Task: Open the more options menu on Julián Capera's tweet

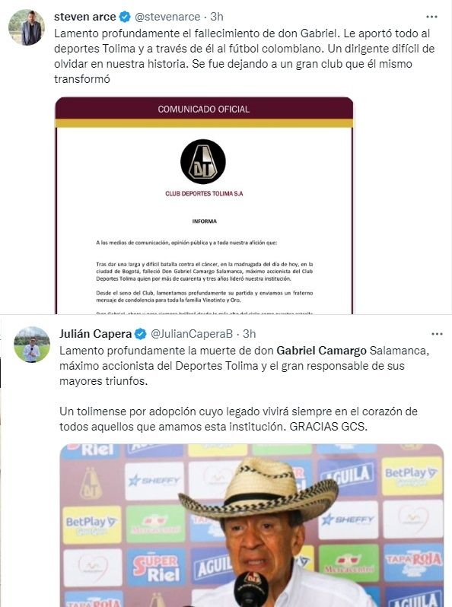Action: click(x=437, y=334)
